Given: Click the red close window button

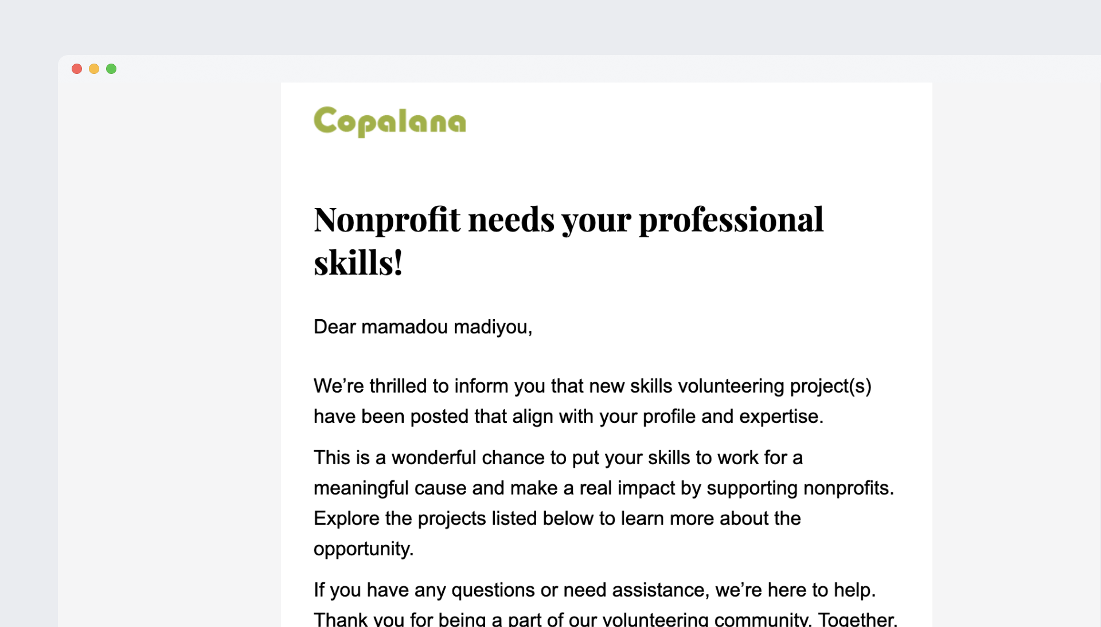Looking at the screenshot, I should (77, 69).
